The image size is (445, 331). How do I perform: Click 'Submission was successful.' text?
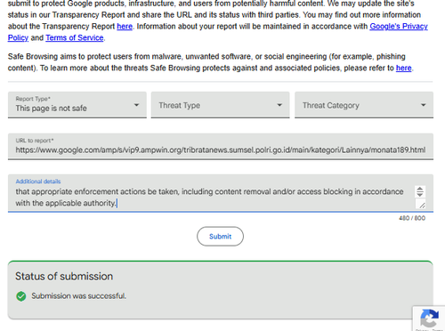coord(79,296)
